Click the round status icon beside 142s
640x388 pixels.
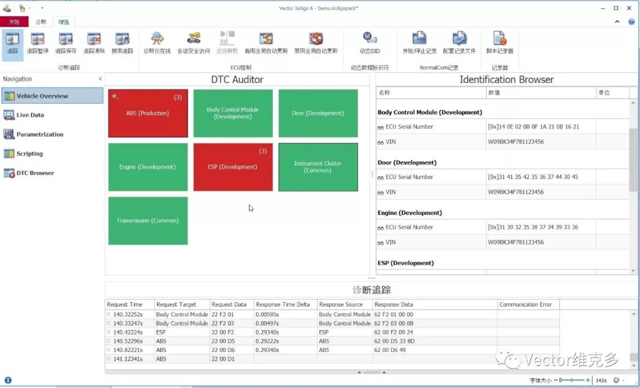pyautogui.click(x=616, y=380)
